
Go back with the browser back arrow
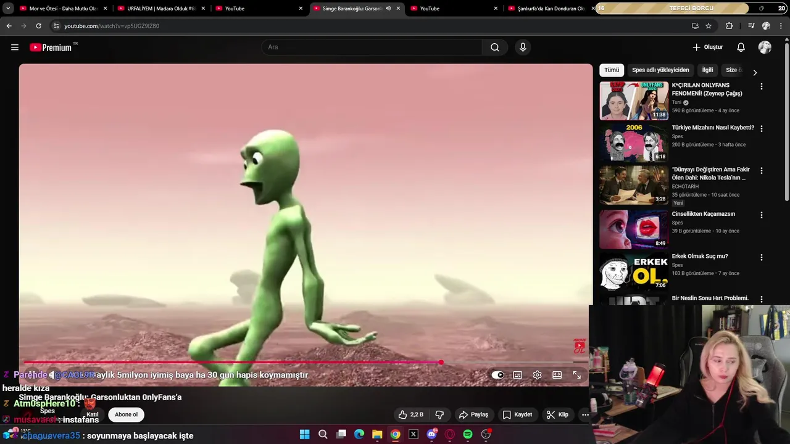pos(9,26)
